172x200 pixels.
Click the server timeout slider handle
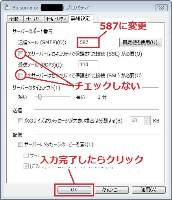point(40,97)
